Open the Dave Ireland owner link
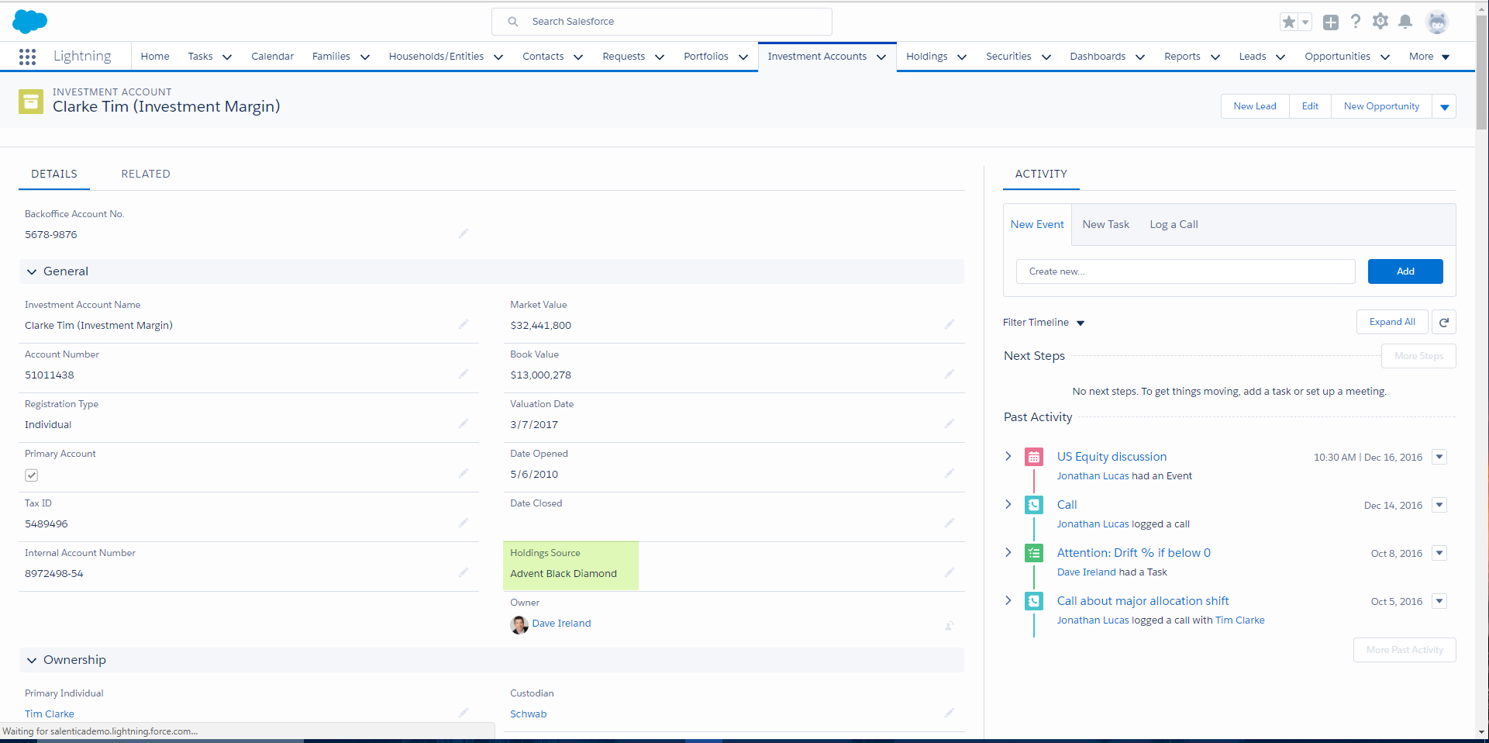Viewport: 1489px width, 743px height. 561,624
